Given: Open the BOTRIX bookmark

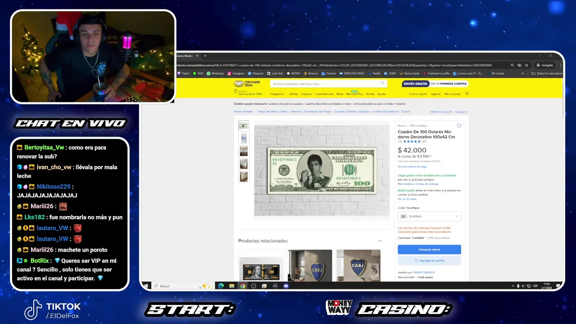Looking at the screenshot, I should coord(293,73).
